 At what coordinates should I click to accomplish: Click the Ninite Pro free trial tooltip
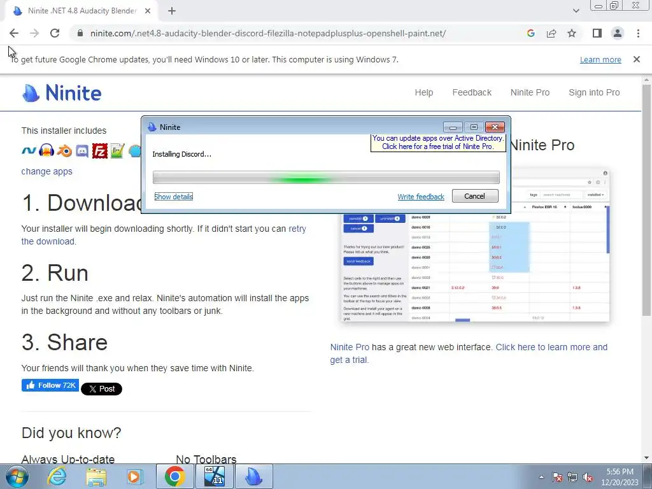click(438, 142)
